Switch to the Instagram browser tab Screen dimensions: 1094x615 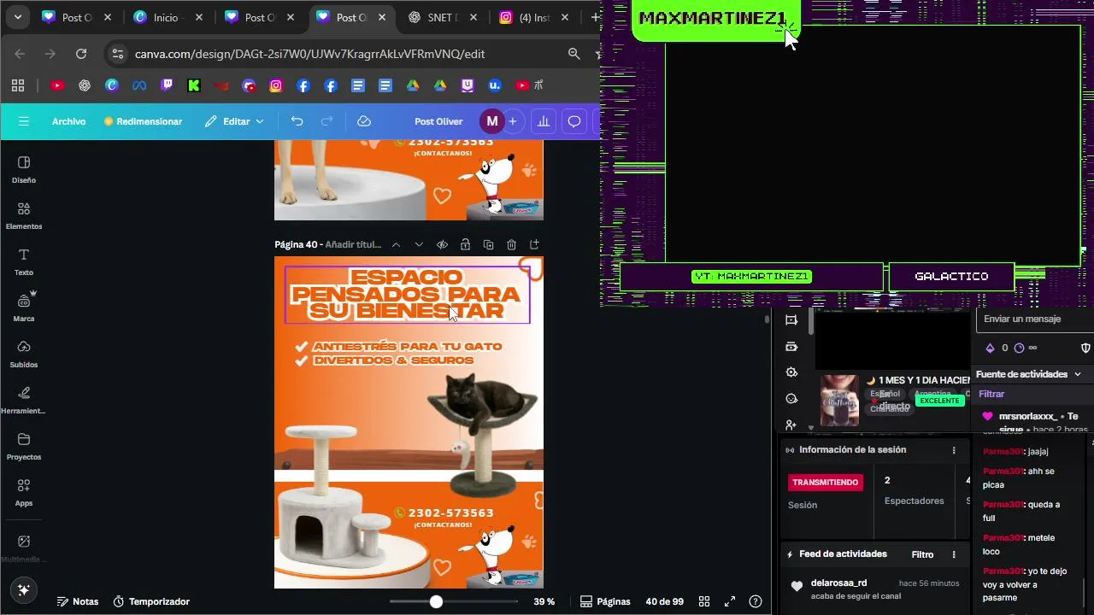coord(533,17)
